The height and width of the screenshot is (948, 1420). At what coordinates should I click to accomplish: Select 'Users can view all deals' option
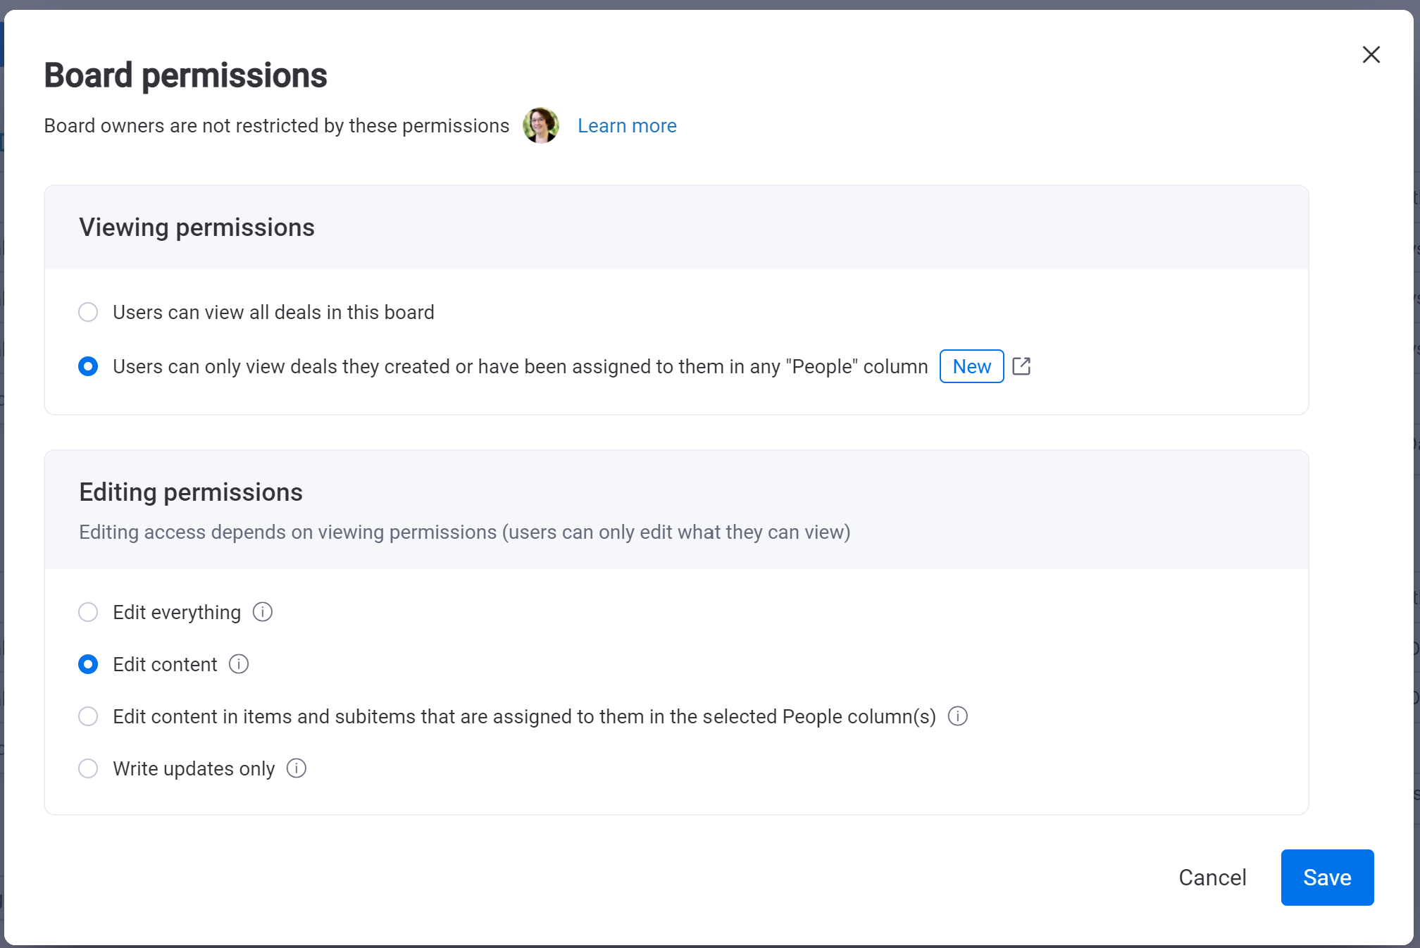pos(88,312)
